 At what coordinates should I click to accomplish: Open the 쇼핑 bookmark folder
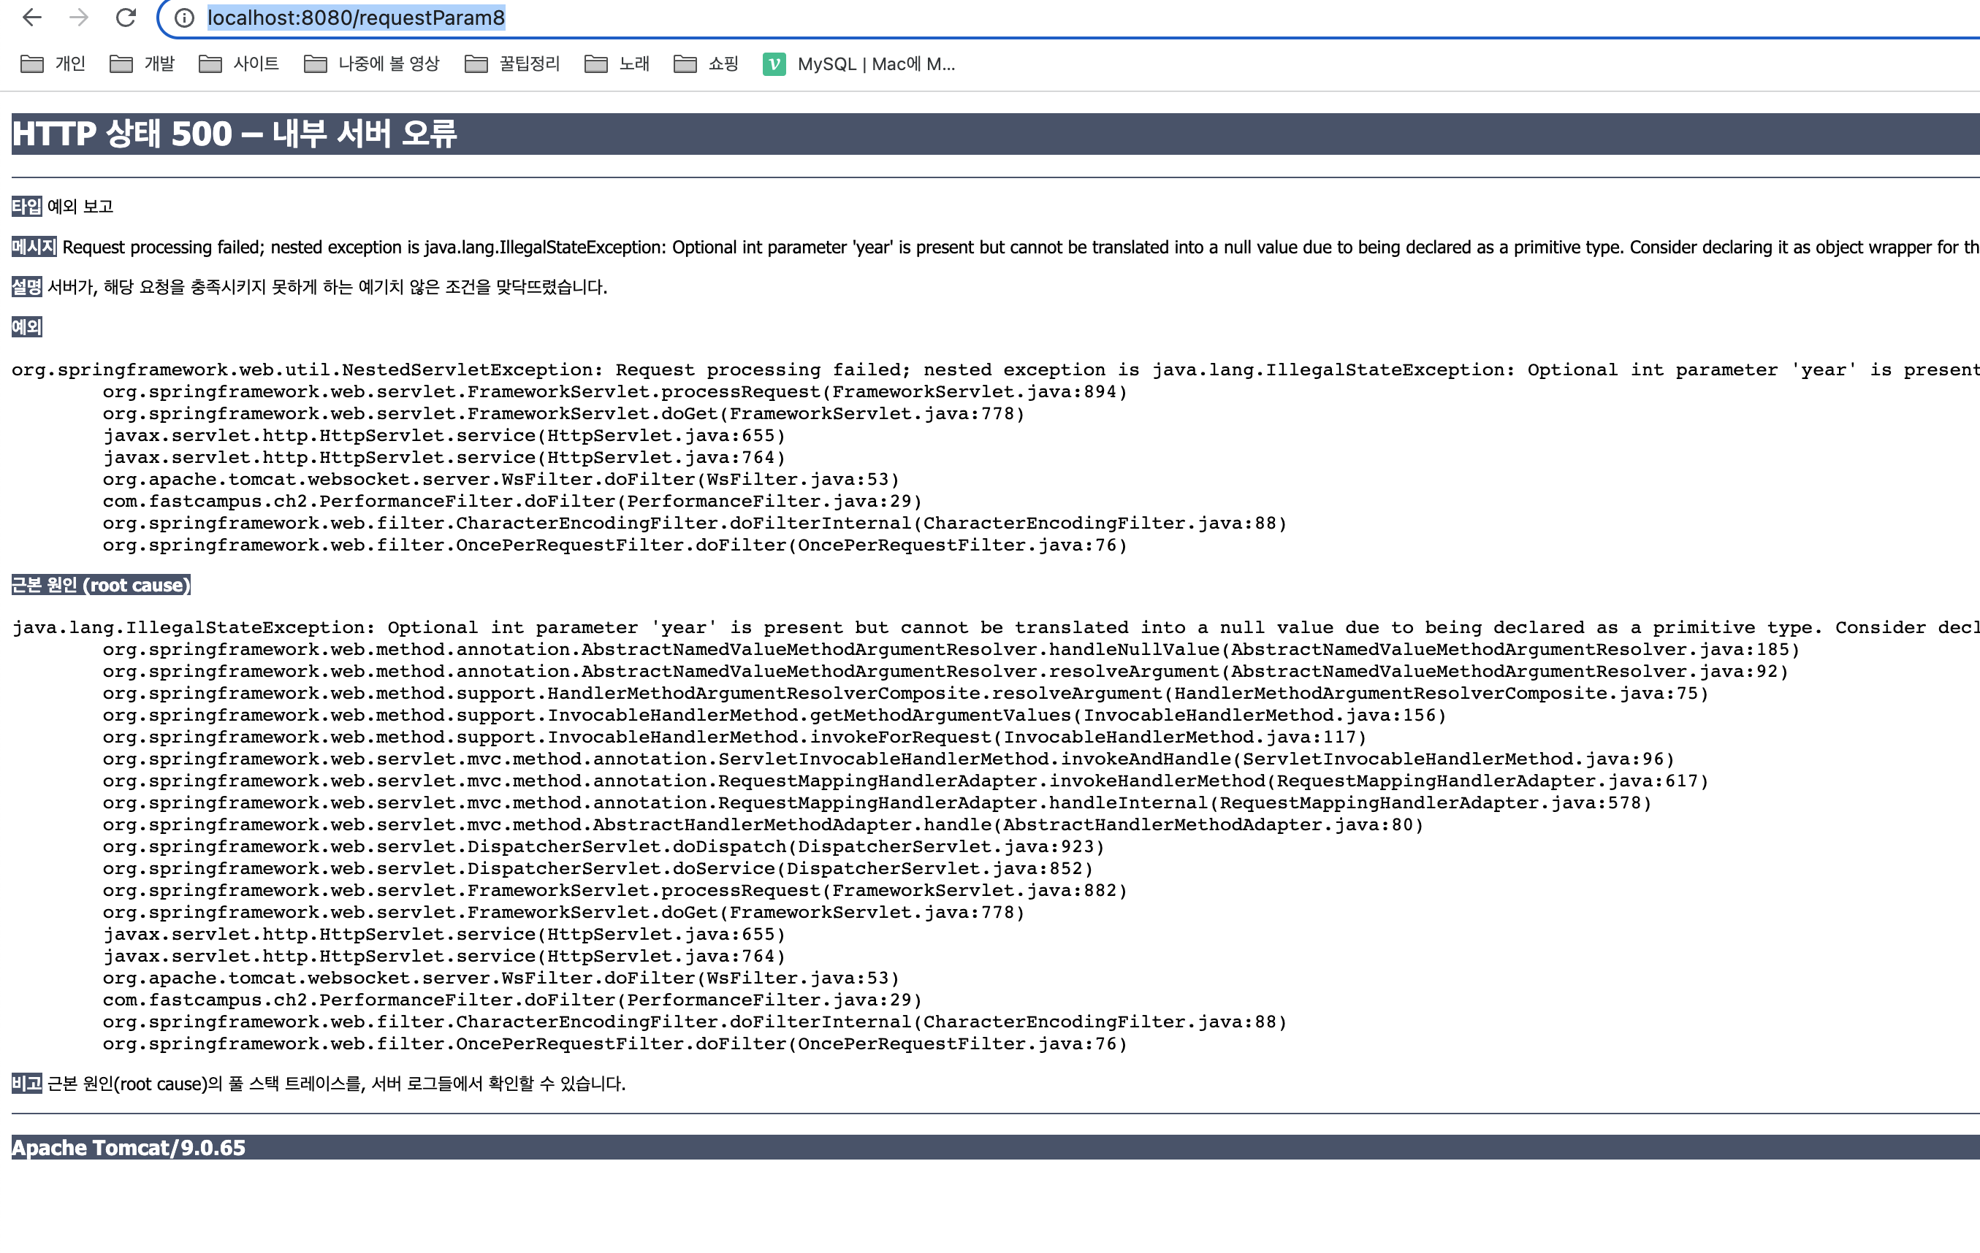point(707,64)
